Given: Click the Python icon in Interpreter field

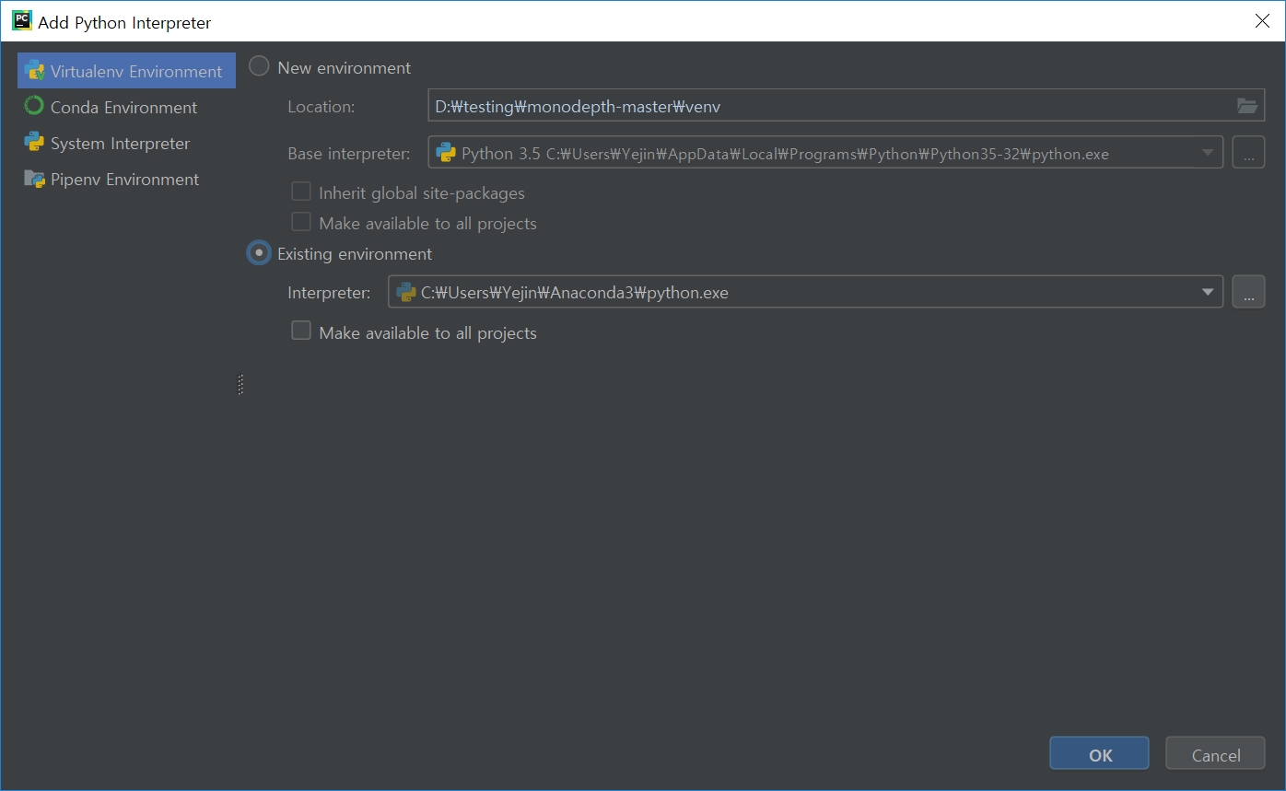Looking at the screenshot, I should click(405, 292).
